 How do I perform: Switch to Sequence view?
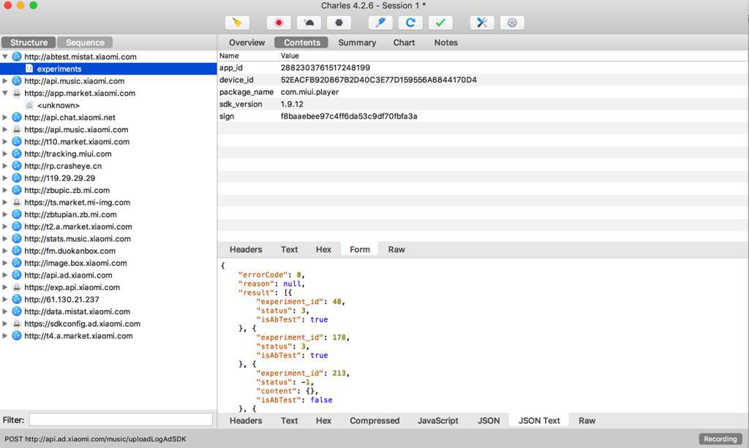[85, 42]
